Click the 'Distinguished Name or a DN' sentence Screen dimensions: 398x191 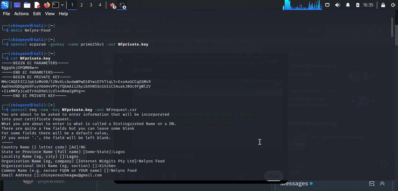89,124
